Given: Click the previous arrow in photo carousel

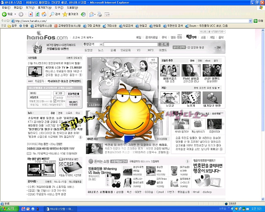Looking at the screenshot, I should pos(173,124).
